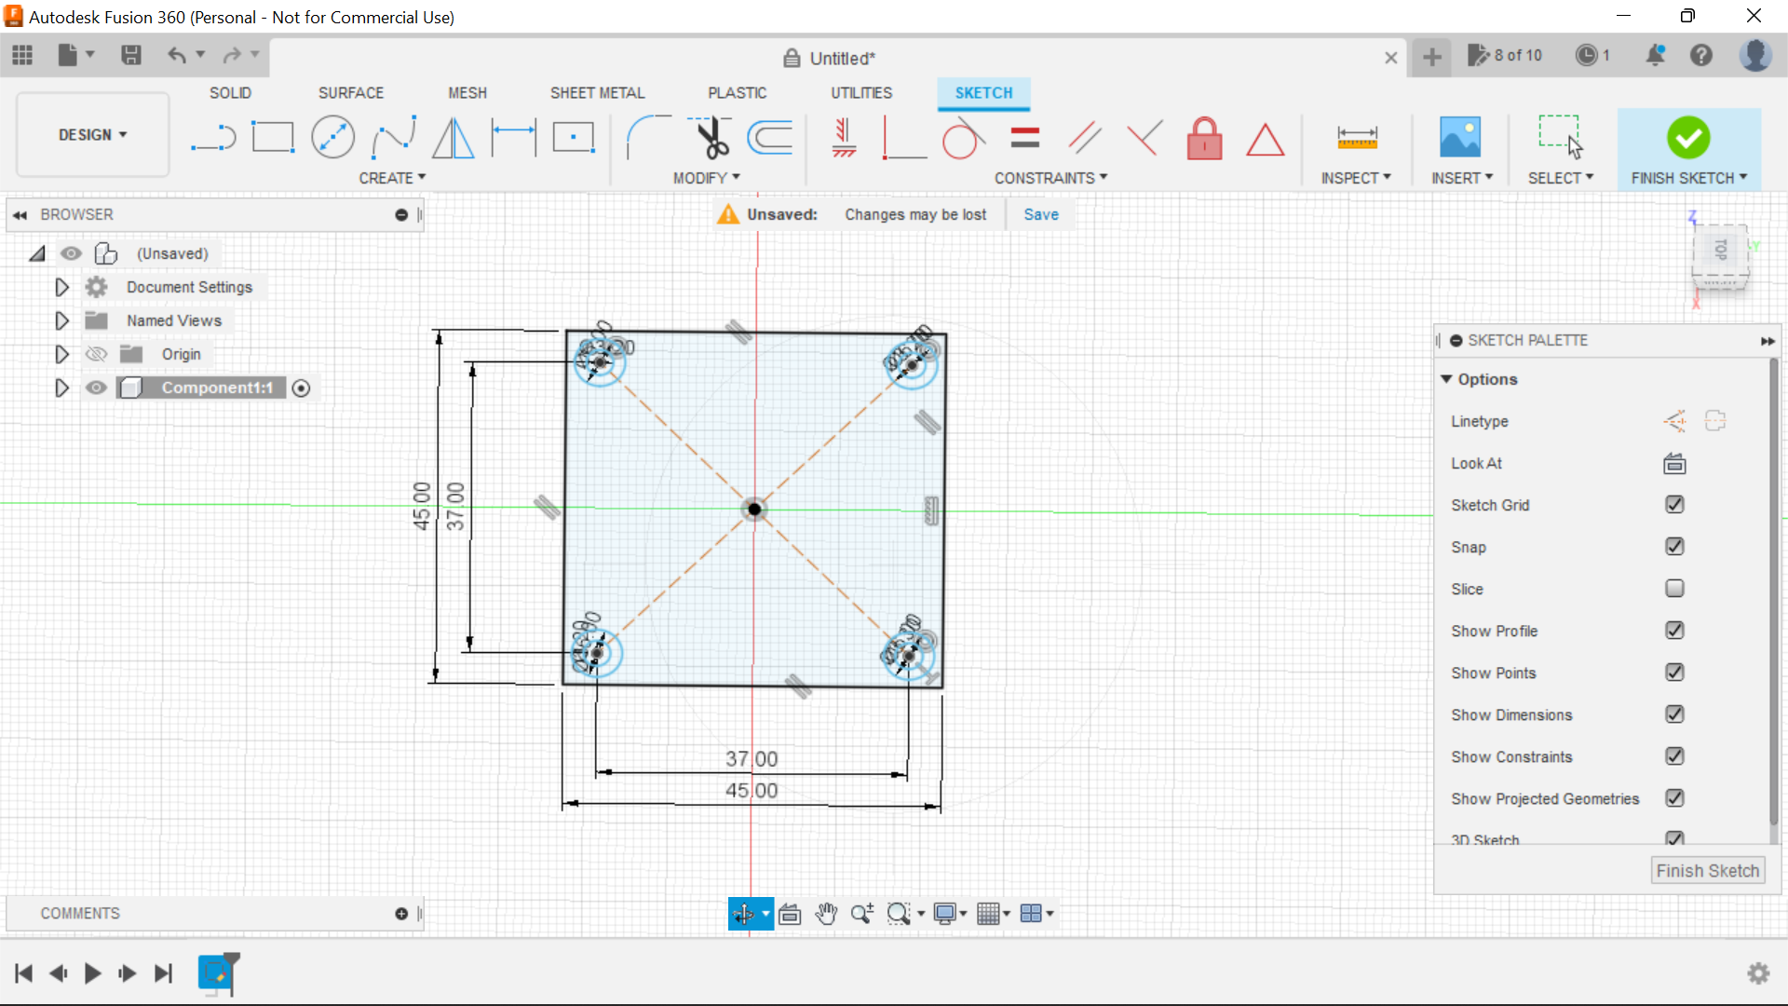
Task: Switch to the MESH tab
Action: click(467, 93)
